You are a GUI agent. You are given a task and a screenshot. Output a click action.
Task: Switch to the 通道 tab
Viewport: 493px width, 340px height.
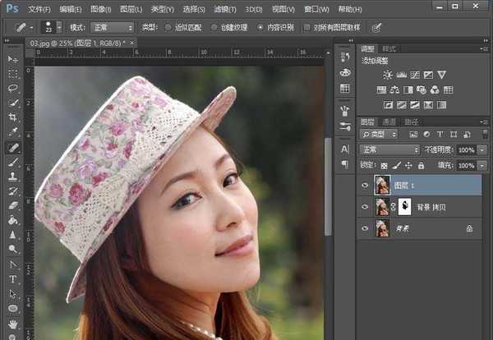click(389, 122)
